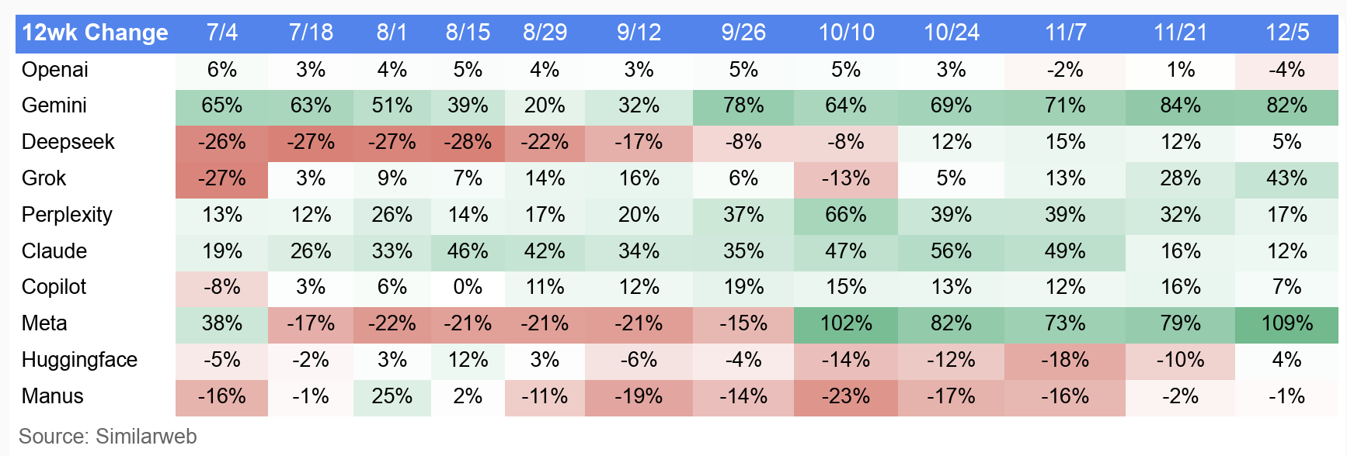Click the Source: Similarweb text
The width and height of the screenshot is (1347, 456).
tap(108, 437)
